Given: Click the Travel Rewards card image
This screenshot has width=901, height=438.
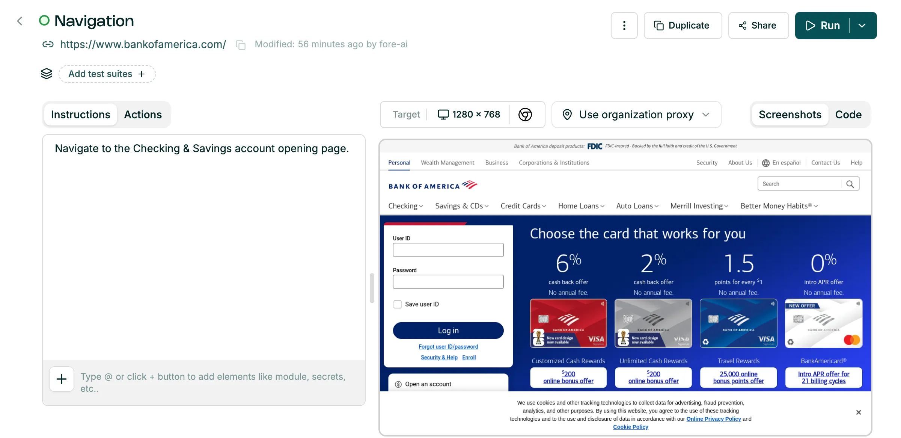Looking at the screenshot, I should tap(738, 323).
